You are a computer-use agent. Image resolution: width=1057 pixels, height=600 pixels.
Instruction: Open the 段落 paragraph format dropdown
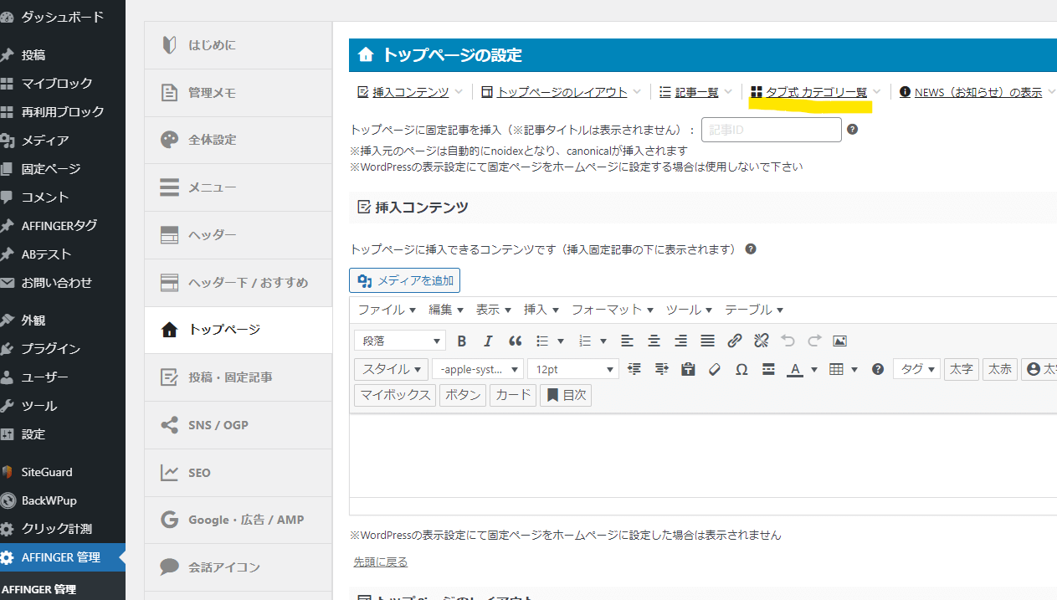tap(400, 341)
